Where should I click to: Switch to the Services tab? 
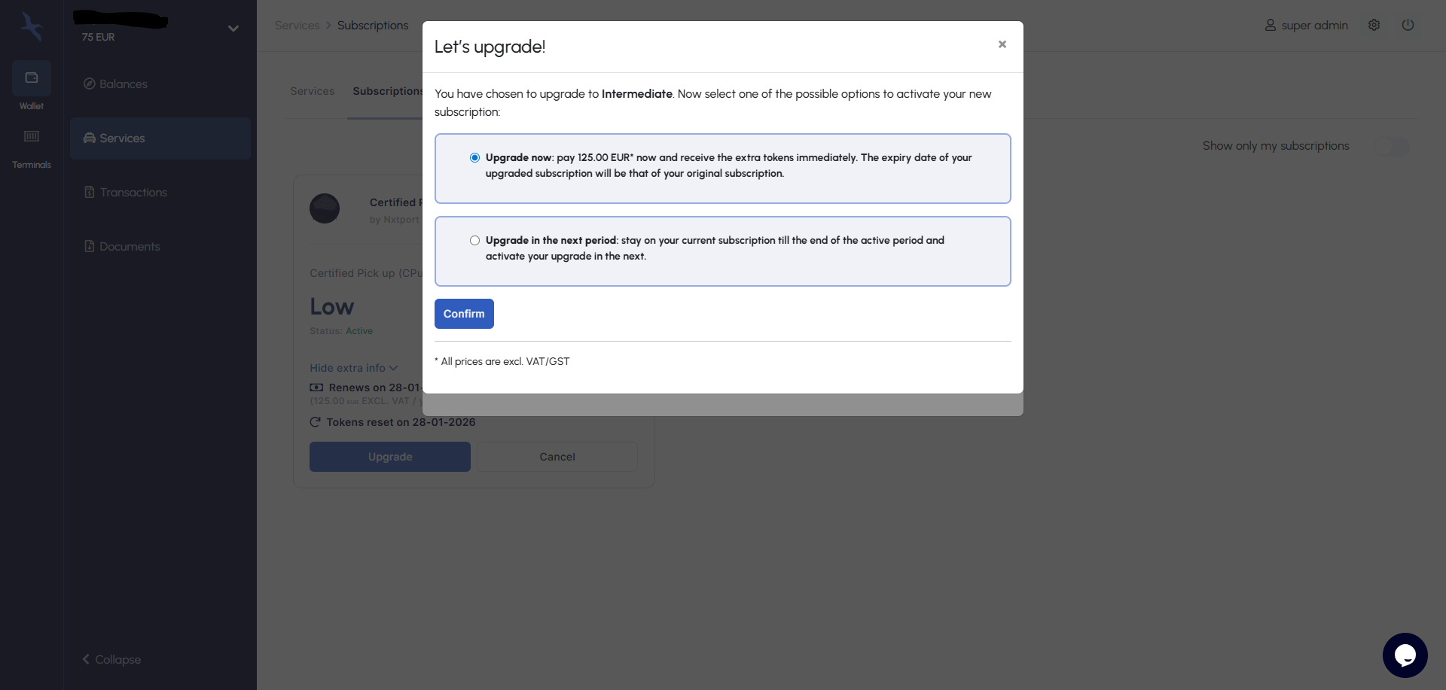(313, 91)
